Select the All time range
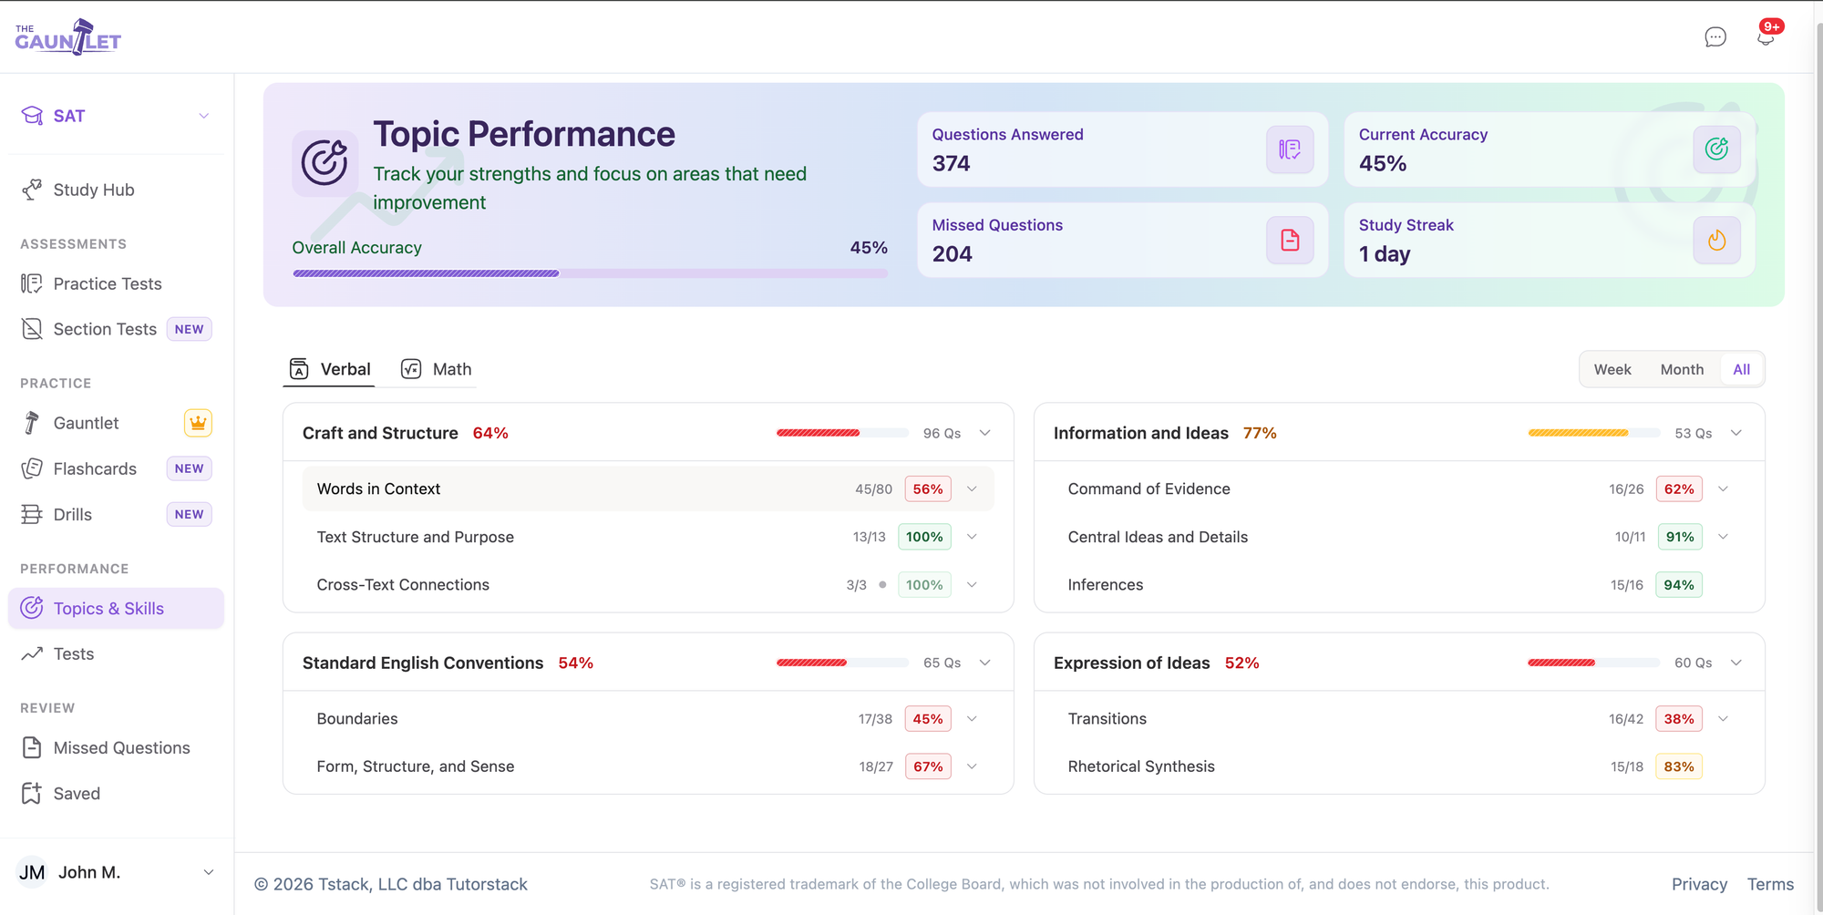 point(1741,369)
